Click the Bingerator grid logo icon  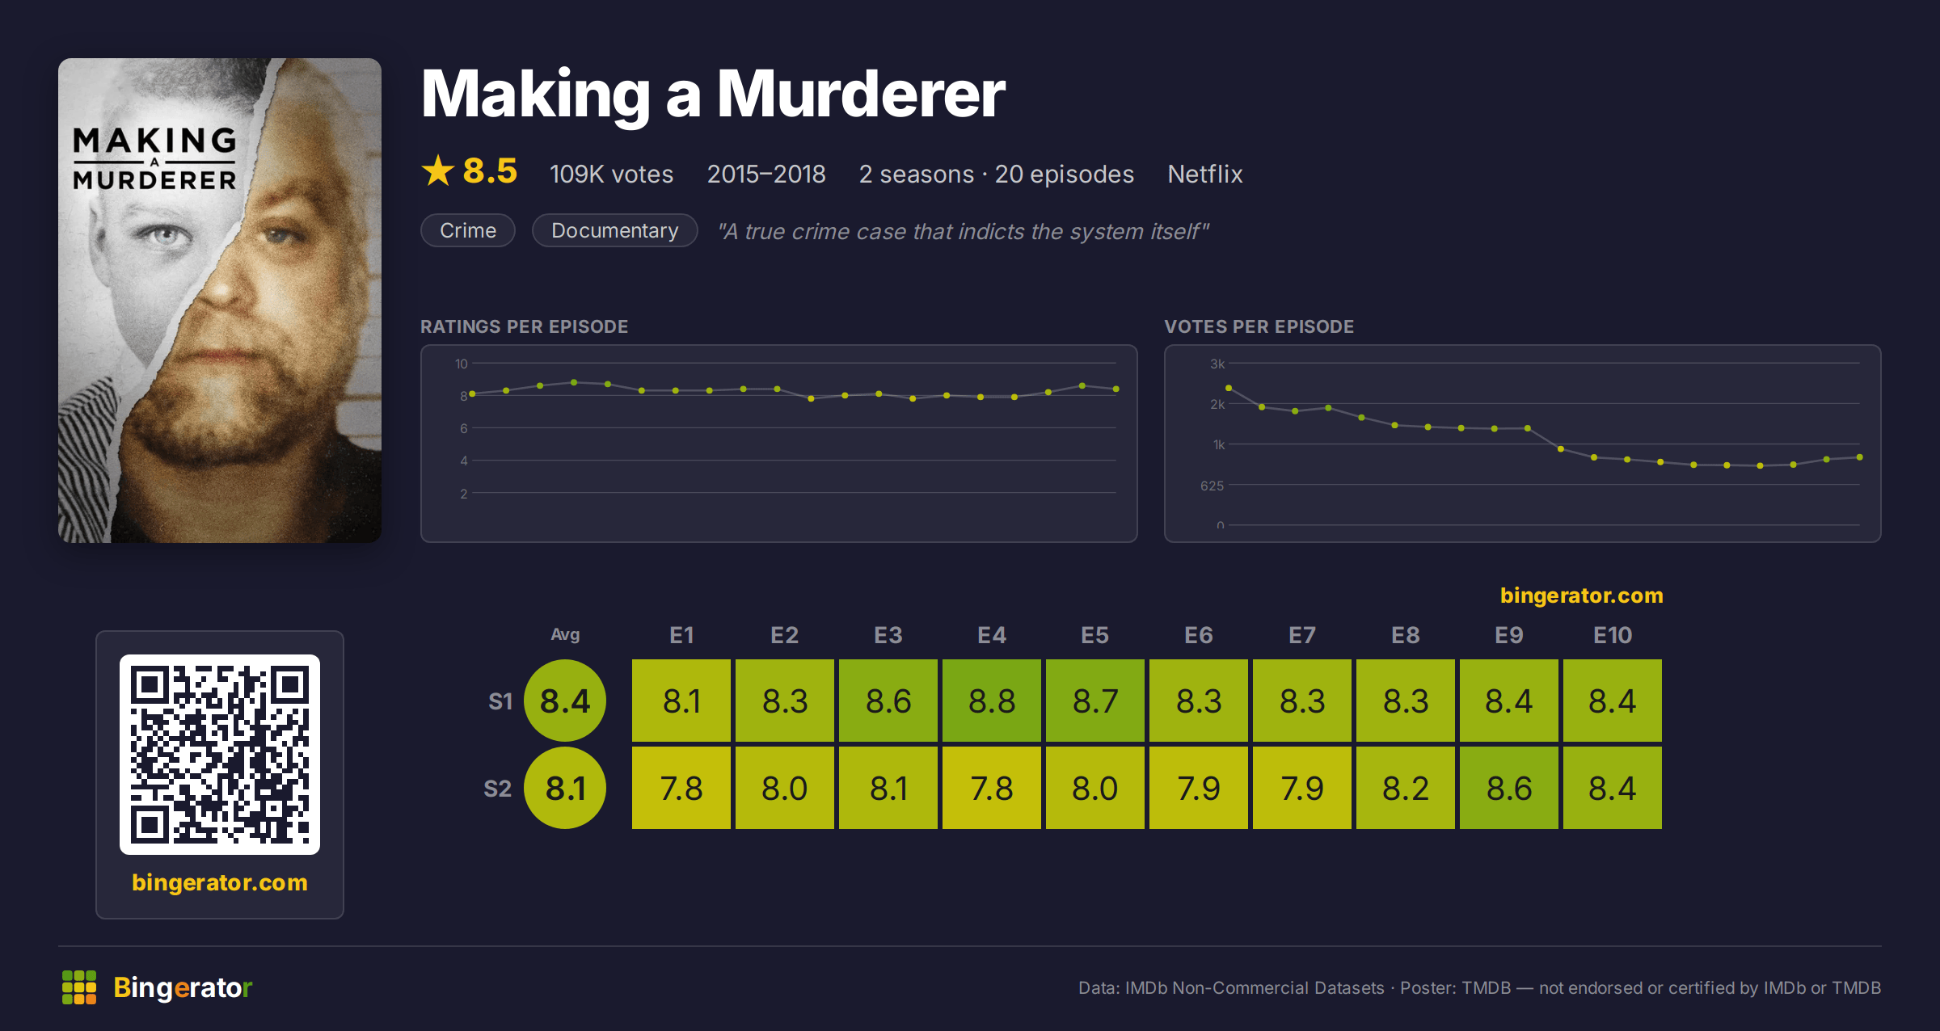click(79, 987)
